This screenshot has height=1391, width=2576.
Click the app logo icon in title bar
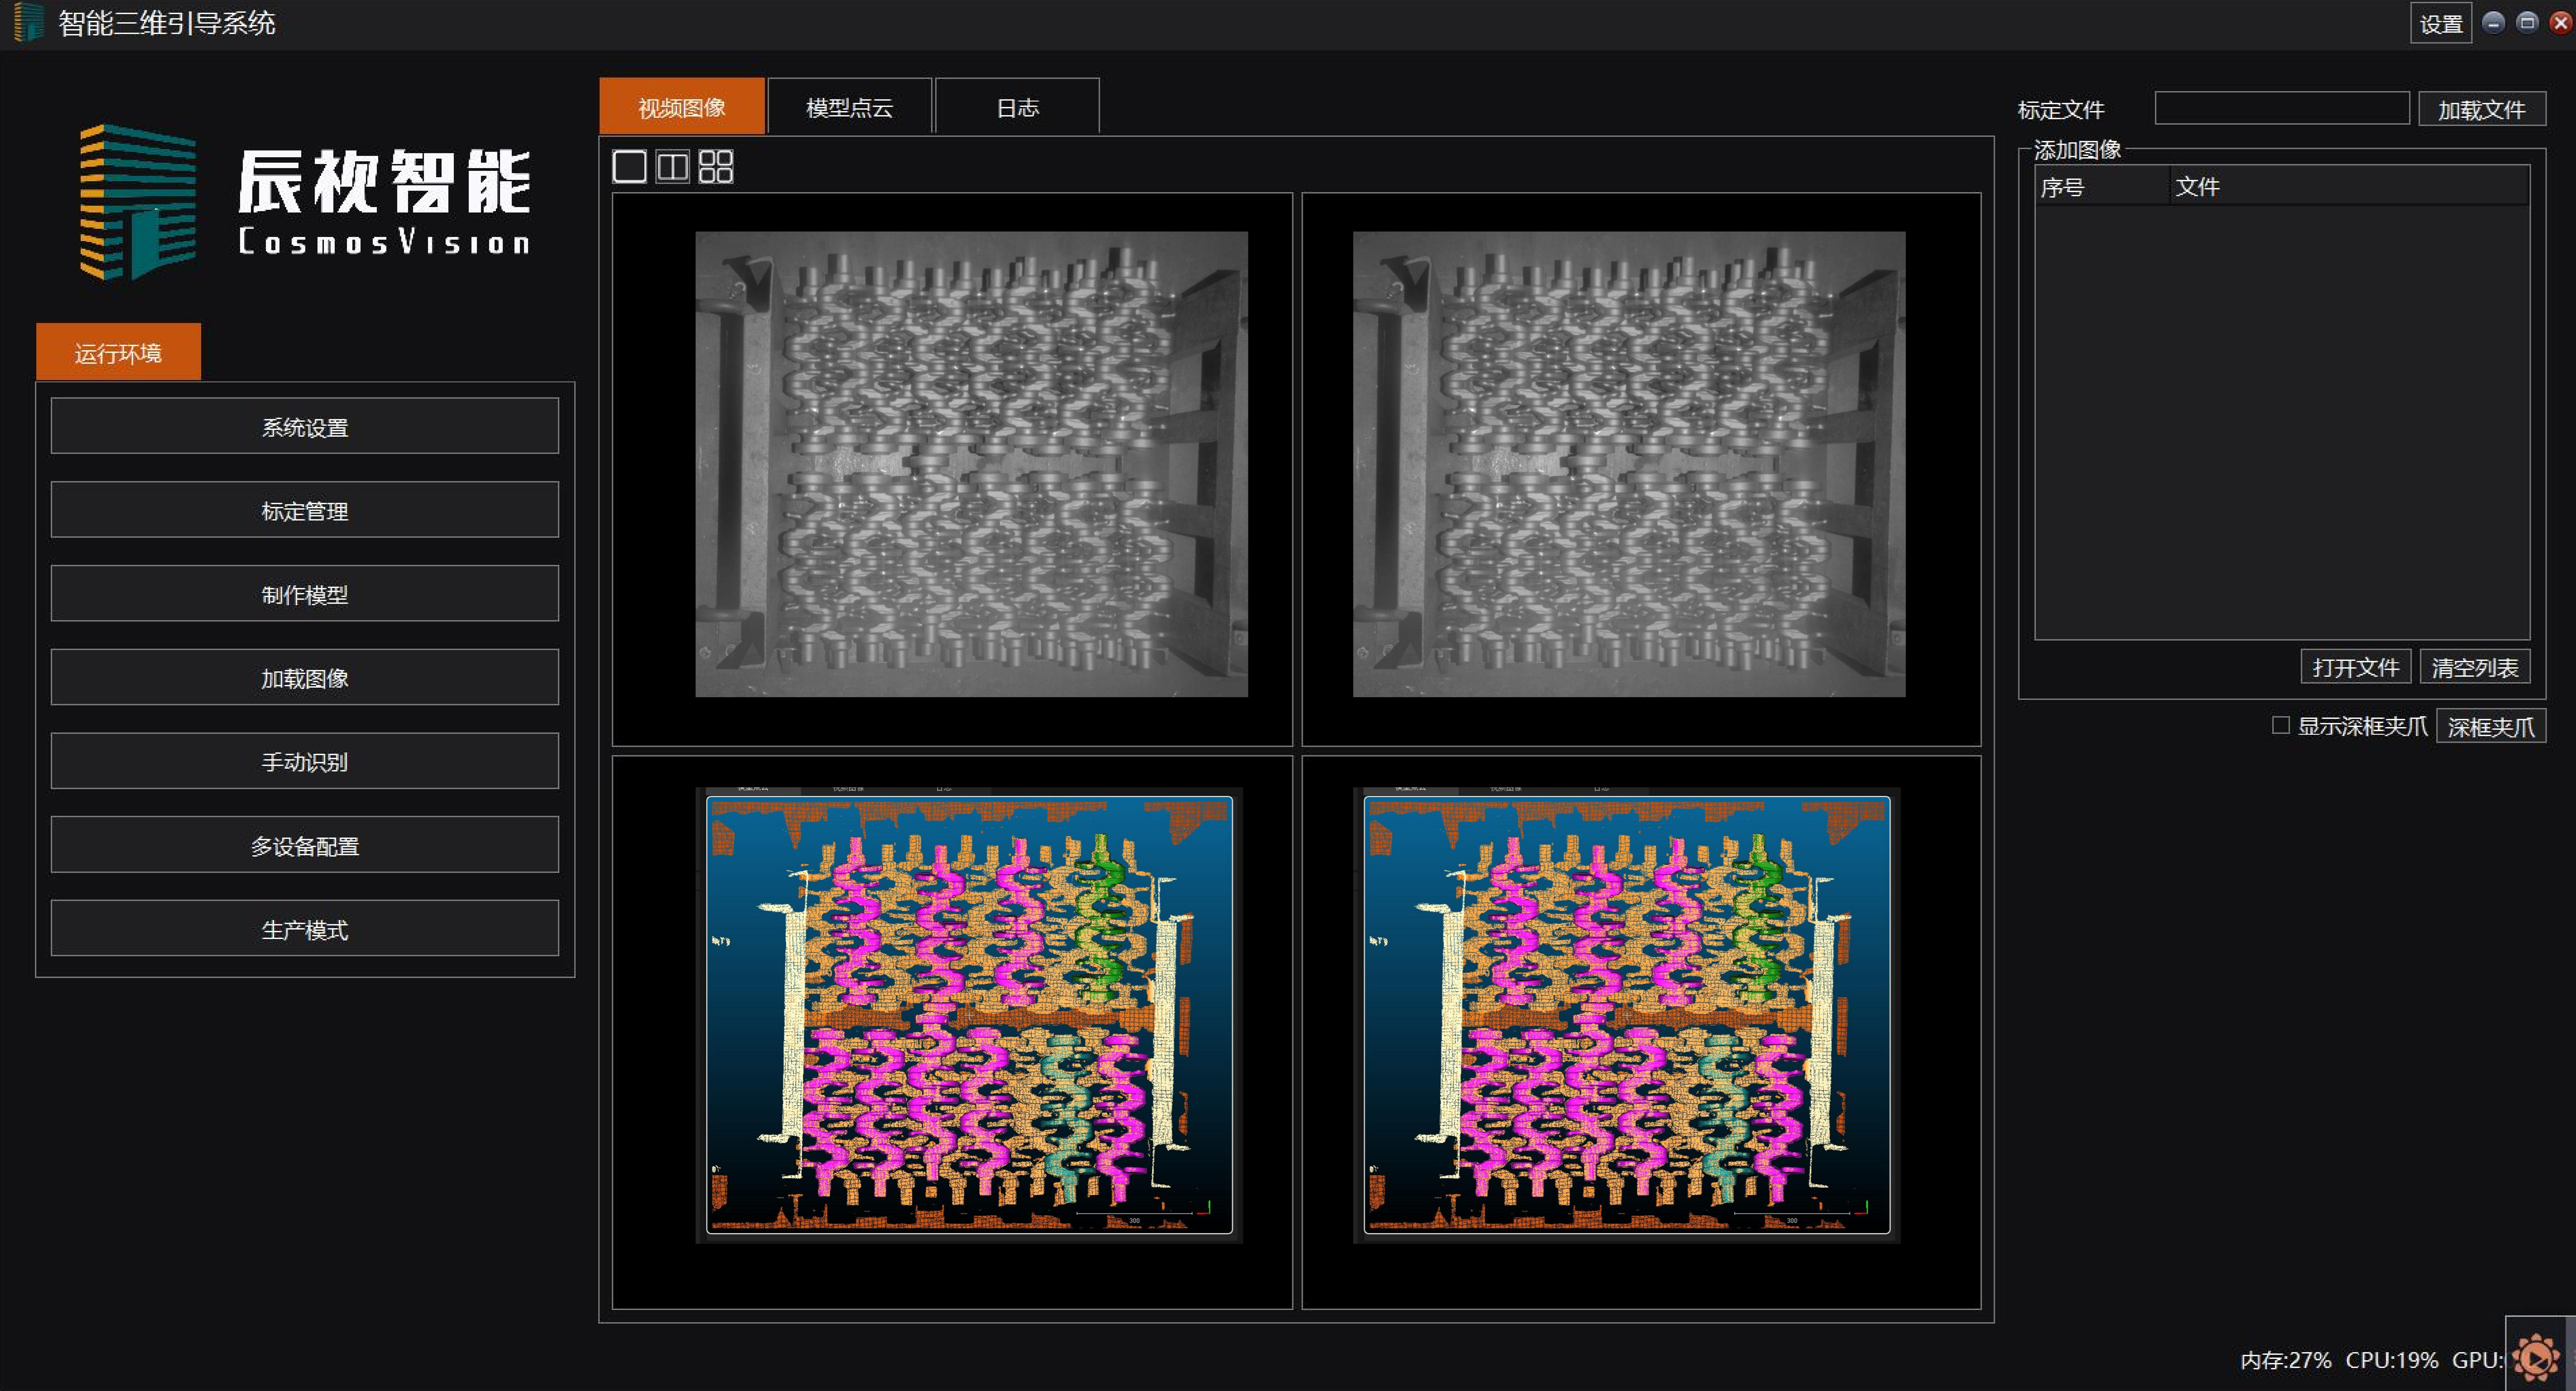tap(28, 22)
